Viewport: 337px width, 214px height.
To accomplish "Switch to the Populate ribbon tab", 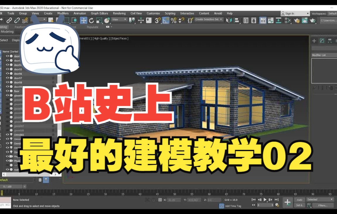I will (x=93, y=27).
